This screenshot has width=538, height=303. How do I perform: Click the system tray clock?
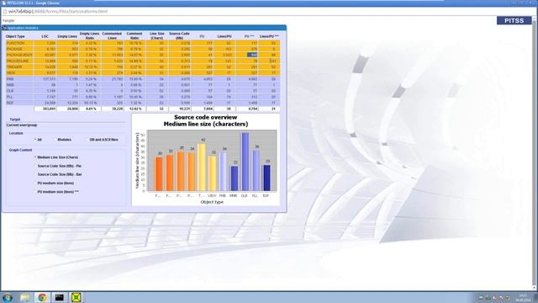pyautogui.click(x=523, y=297)
